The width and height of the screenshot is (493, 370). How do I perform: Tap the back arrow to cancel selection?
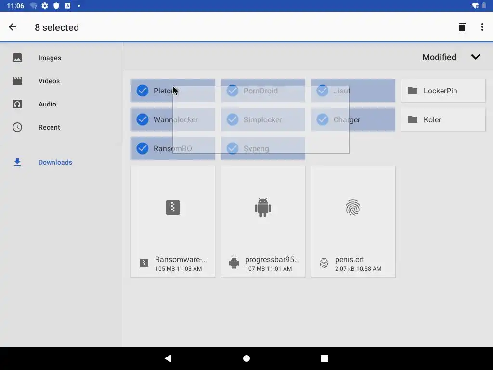[13, 27]
